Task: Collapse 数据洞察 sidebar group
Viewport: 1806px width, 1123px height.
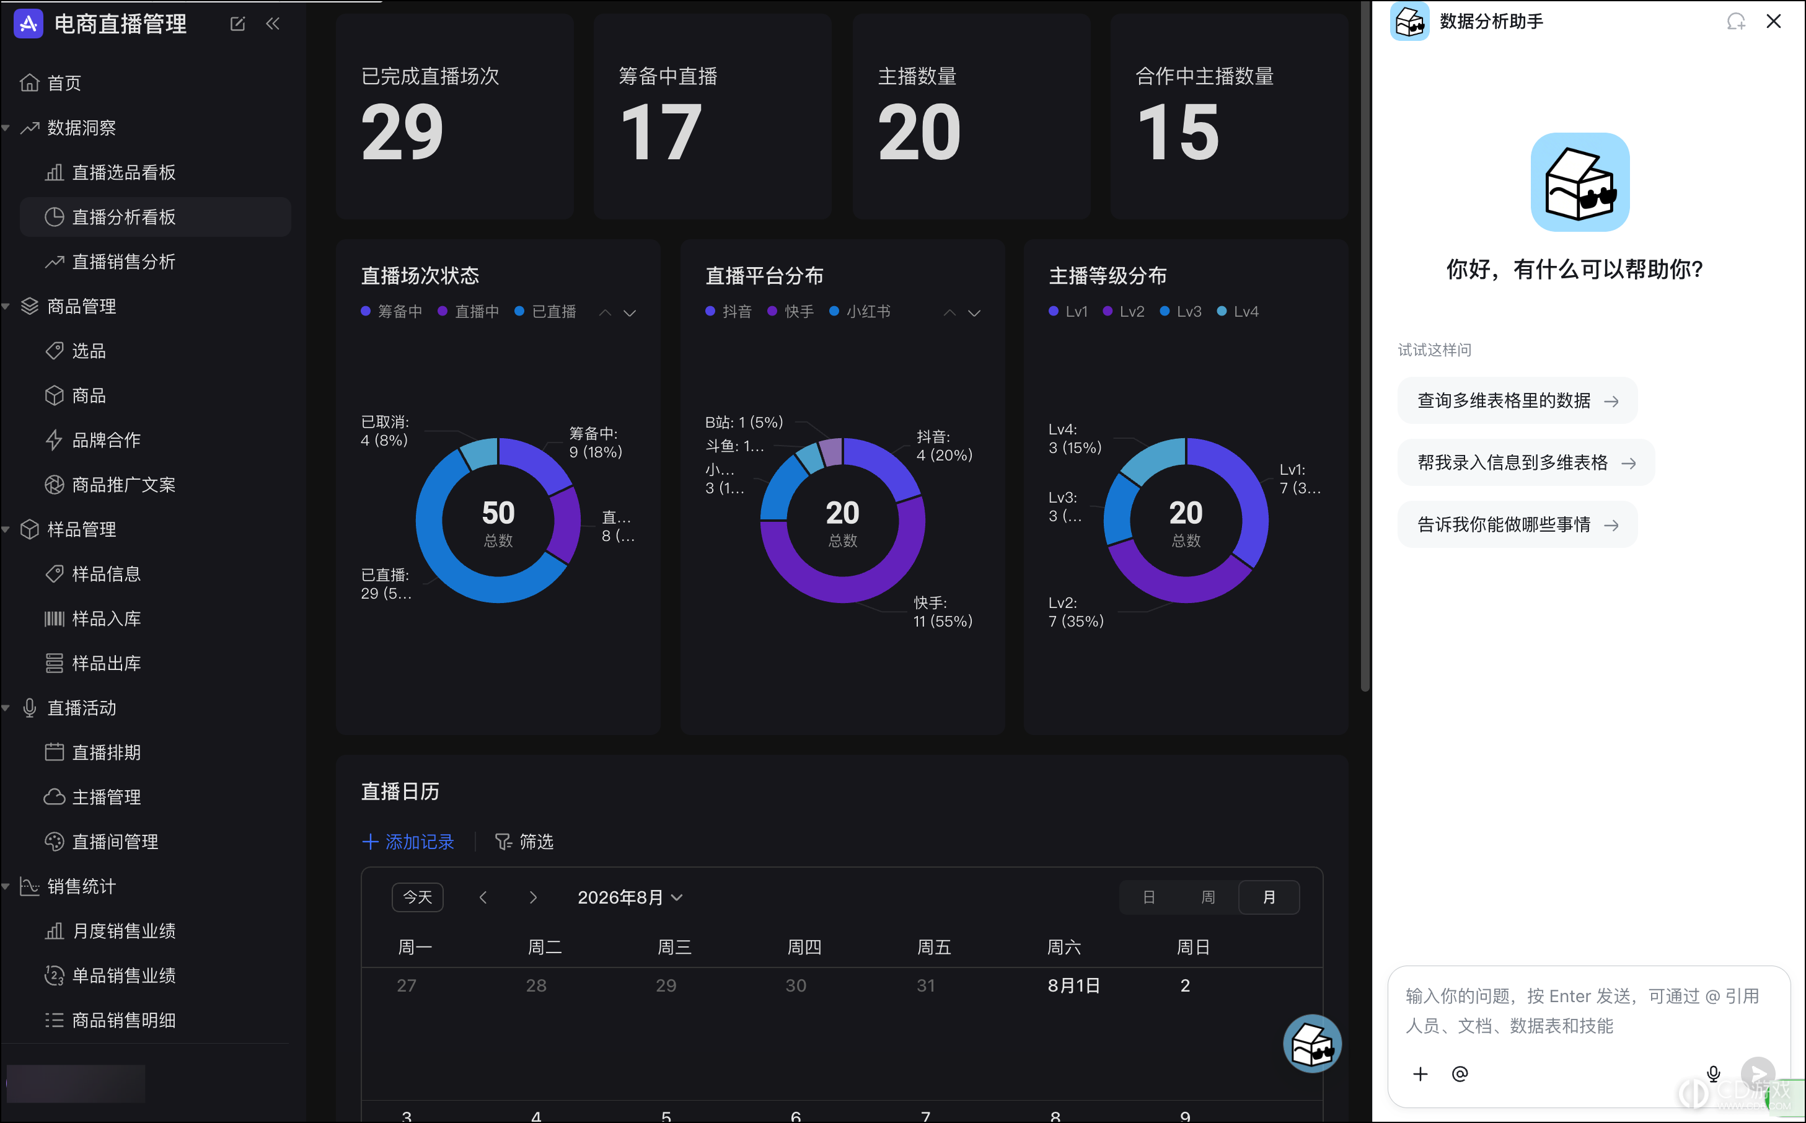Action: click(6, 128)
